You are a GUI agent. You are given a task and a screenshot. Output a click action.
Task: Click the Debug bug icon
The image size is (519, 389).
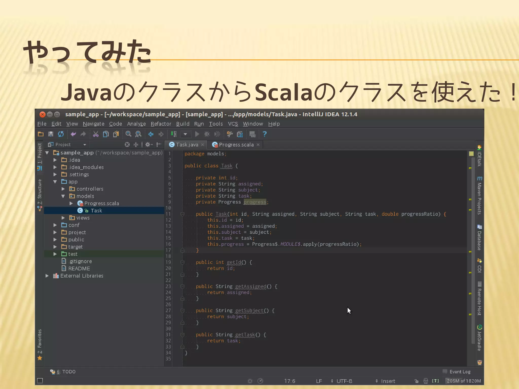pyautogui.click(x=207, y=134)
